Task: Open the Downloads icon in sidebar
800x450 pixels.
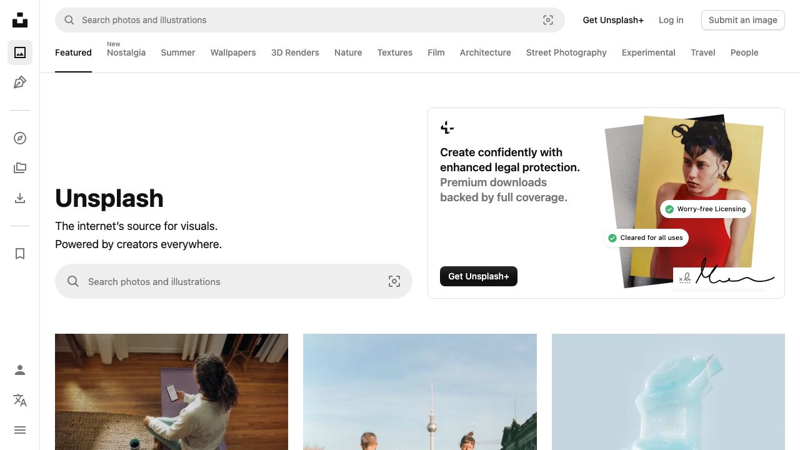Action: pos(20,198)
